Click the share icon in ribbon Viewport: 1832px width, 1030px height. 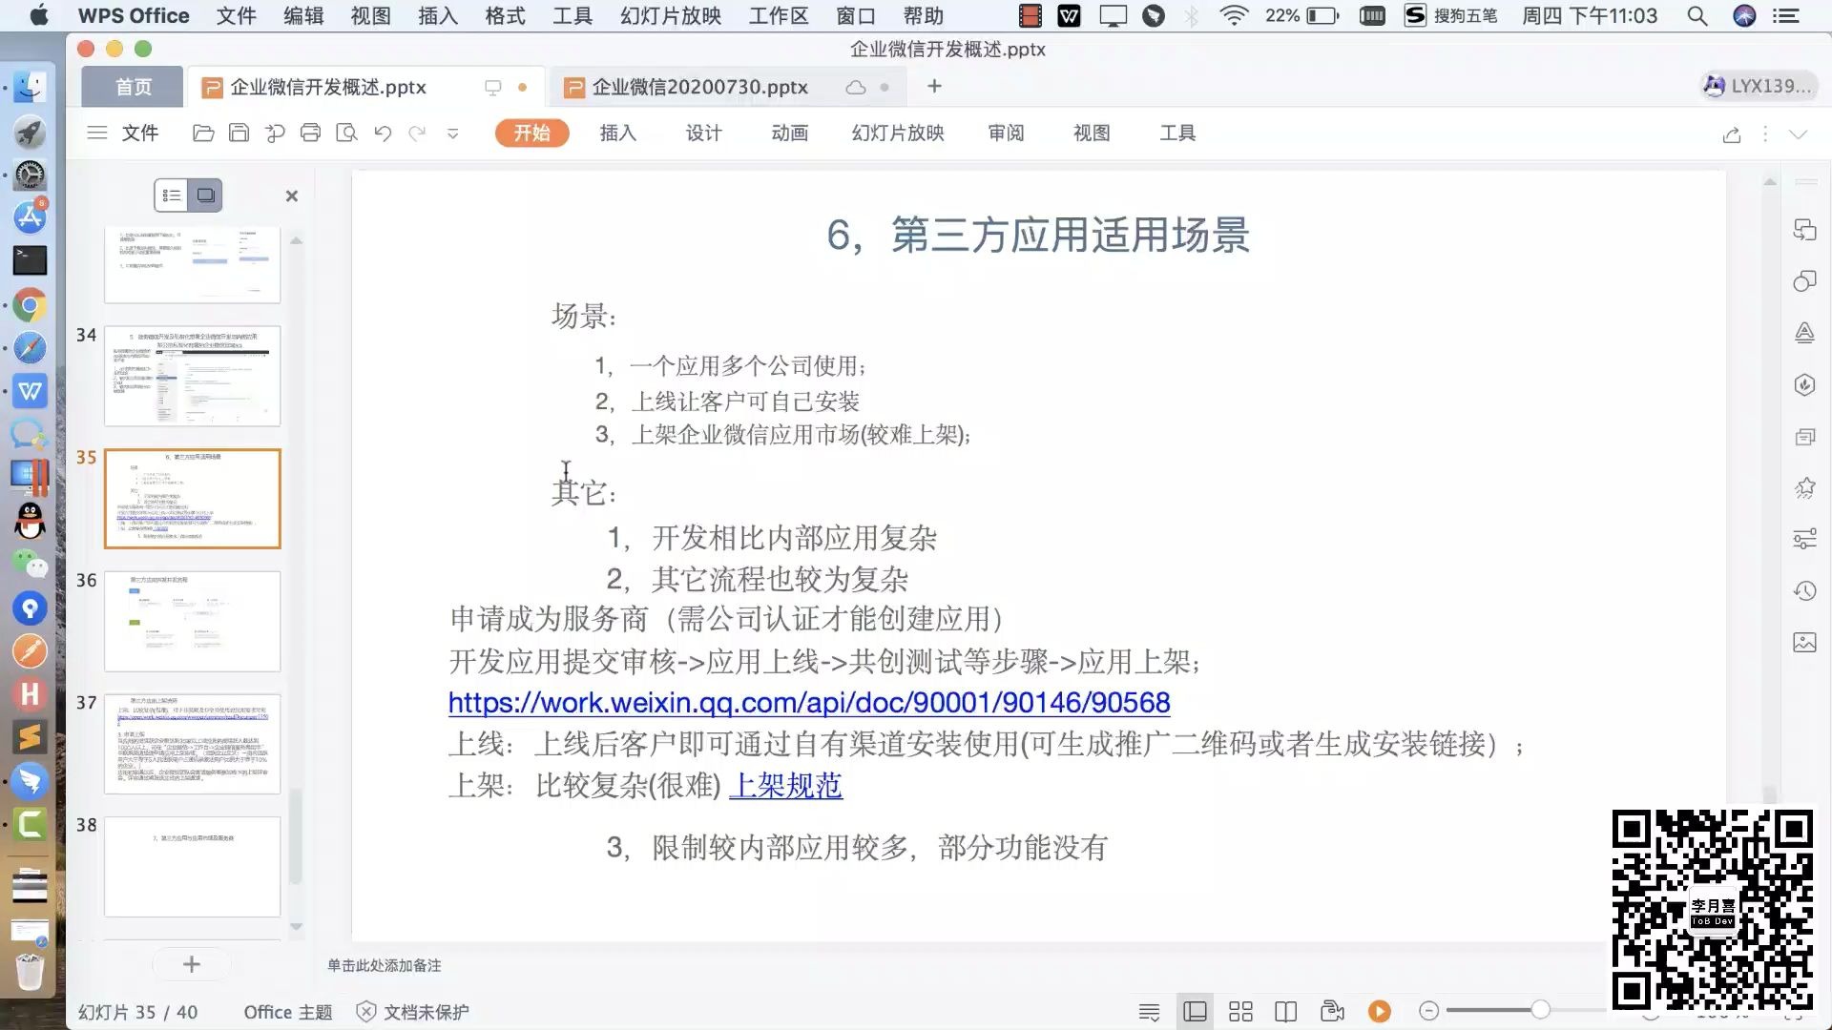[1732, 134]
